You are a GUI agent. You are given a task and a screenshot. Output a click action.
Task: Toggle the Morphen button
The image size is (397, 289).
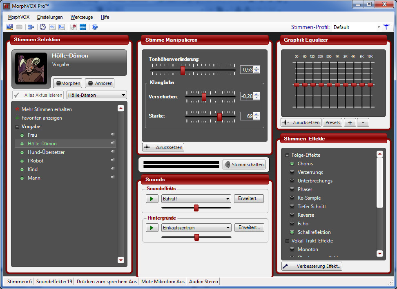click(x=67, y=83)
